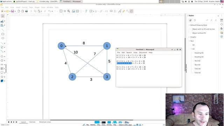Open the Undo dropdown arrow
The width and height of the screenshot is (224, 126).
pyautogui.click(x=52, y=11)
